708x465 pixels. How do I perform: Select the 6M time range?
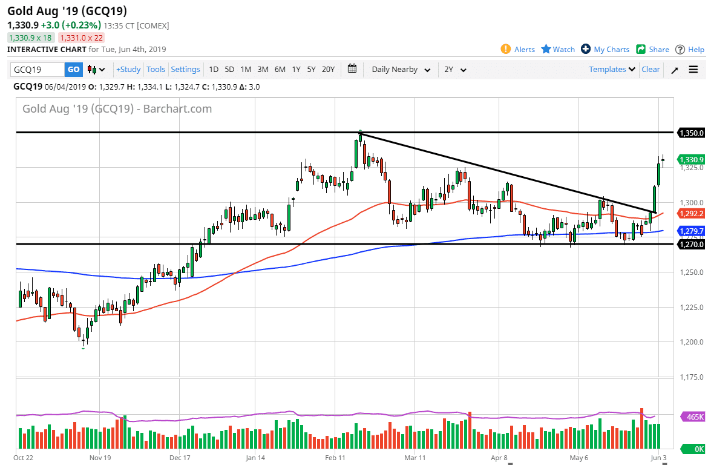click(280, 70)
